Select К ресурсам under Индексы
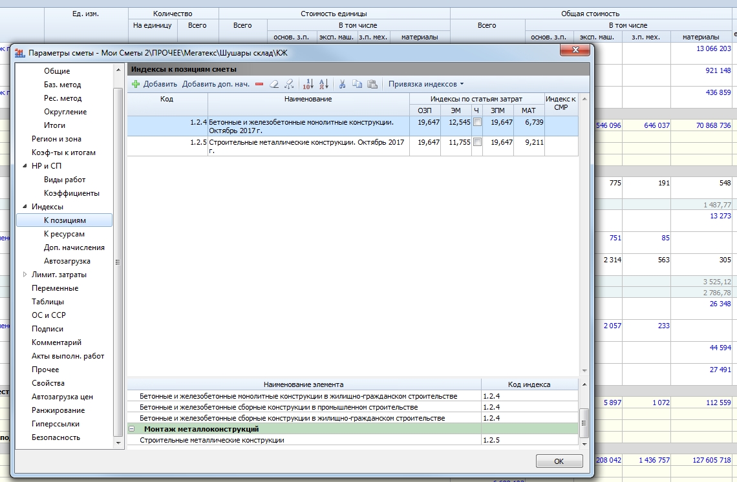The image size is (737, 482). (65, 234)
